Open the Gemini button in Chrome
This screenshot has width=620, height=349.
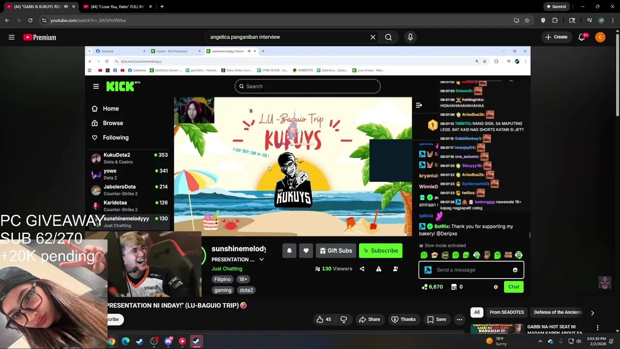[x=556, y=6]
